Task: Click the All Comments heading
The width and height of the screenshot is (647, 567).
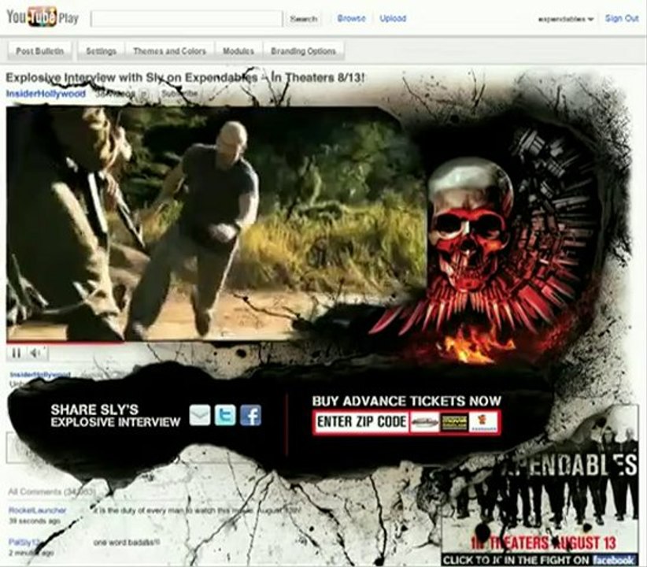Action: 52,491
